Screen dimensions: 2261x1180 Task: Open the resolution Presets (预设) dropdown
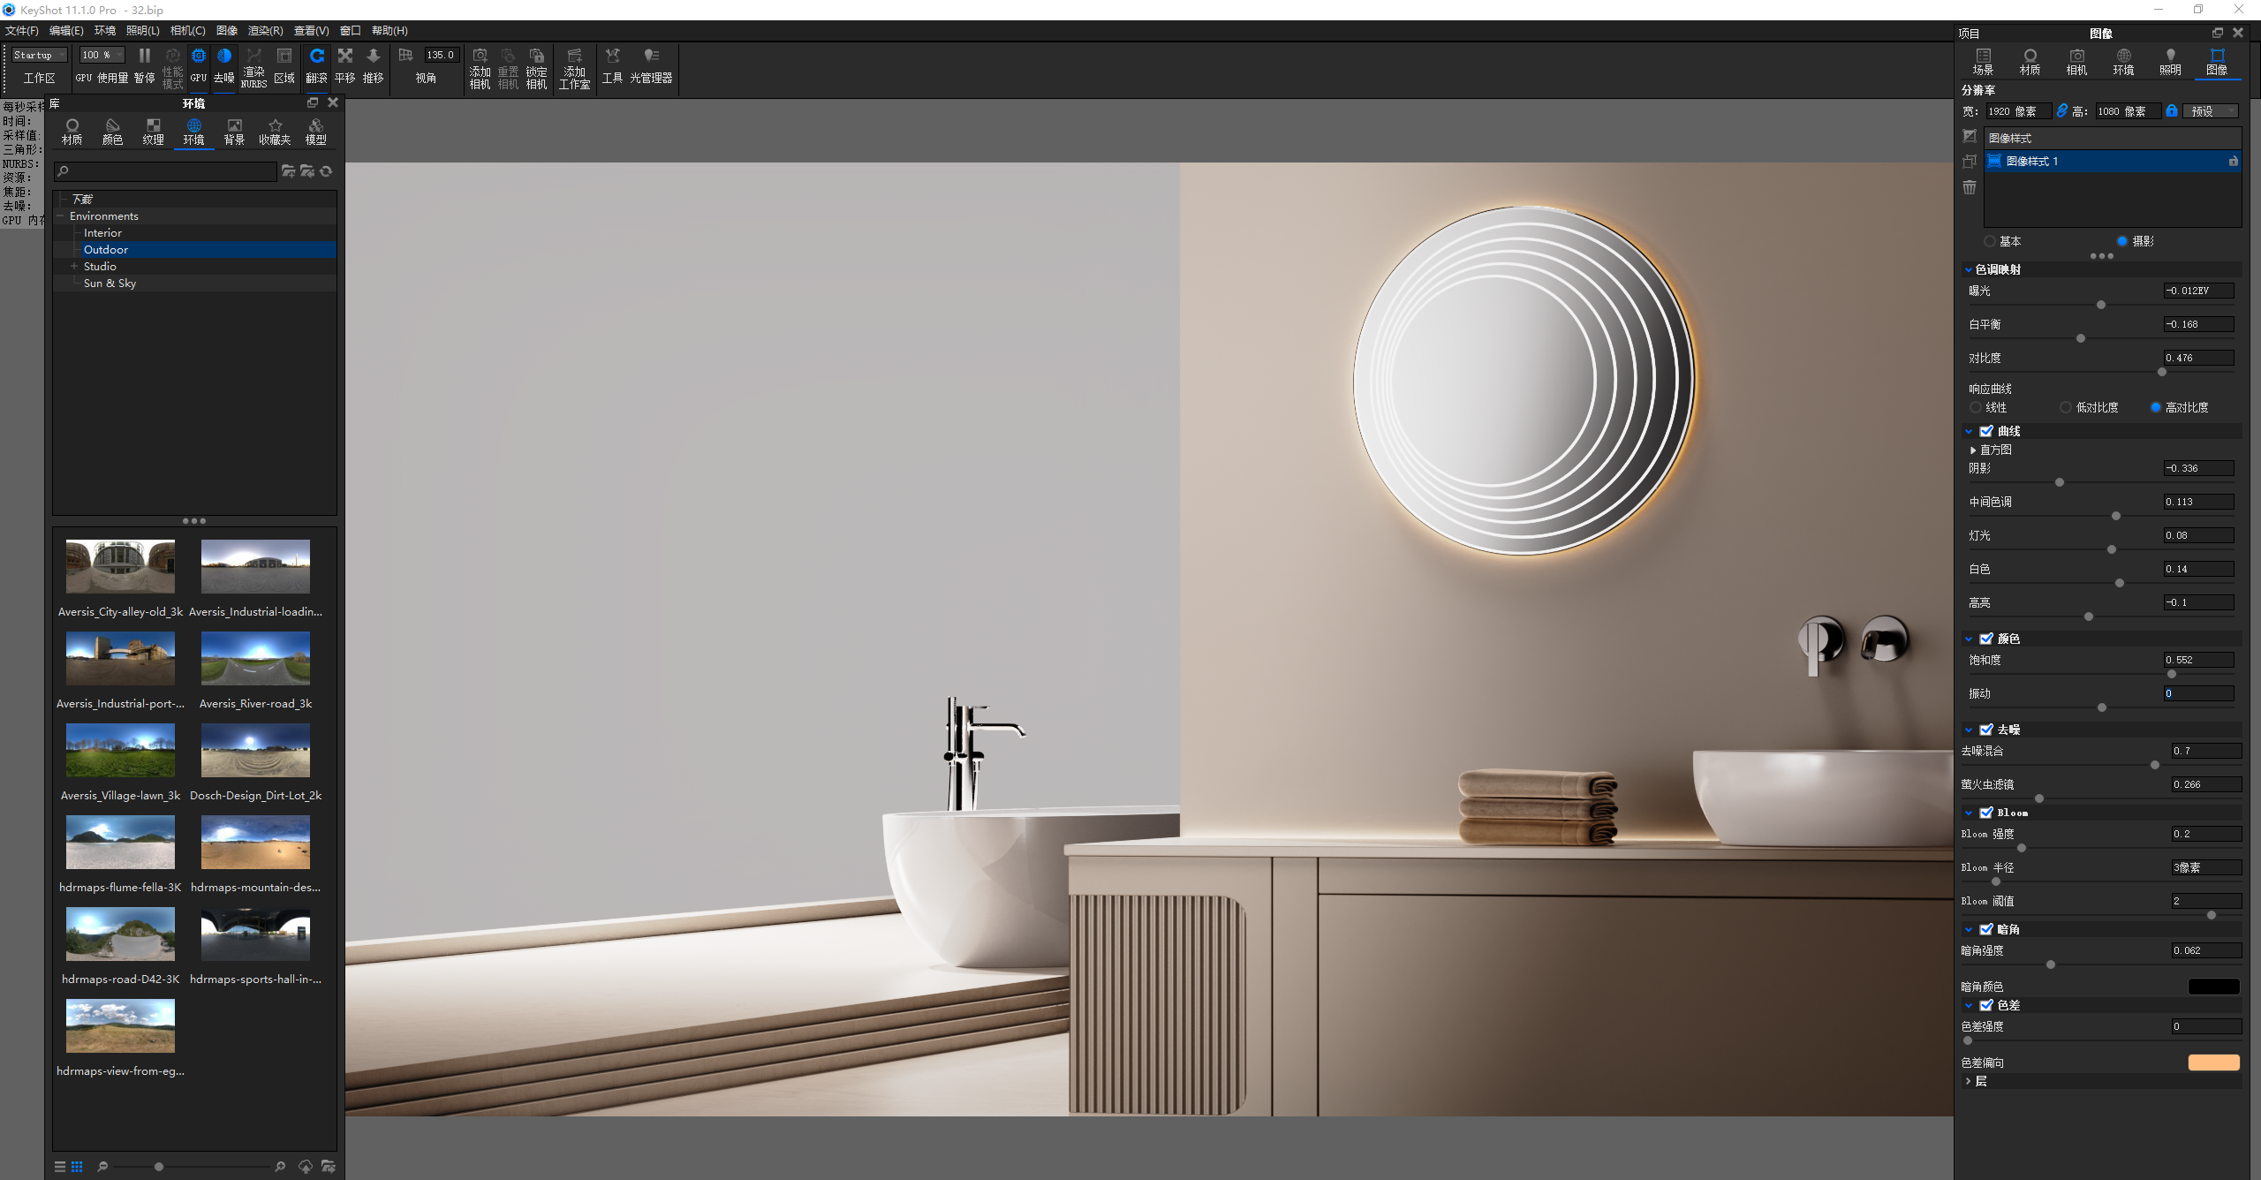pyautogui.click(x=2211, y=111)
